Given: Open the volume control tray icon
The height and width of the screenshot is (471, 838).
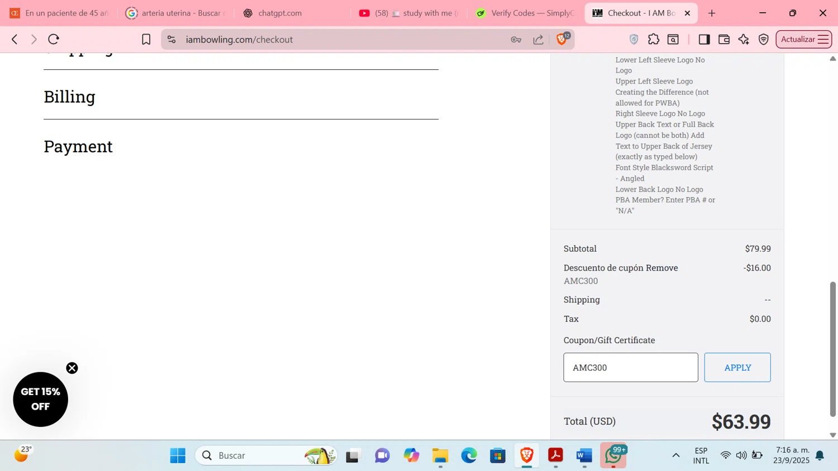Looking at the screenshot, I should (x=741, y=455).
